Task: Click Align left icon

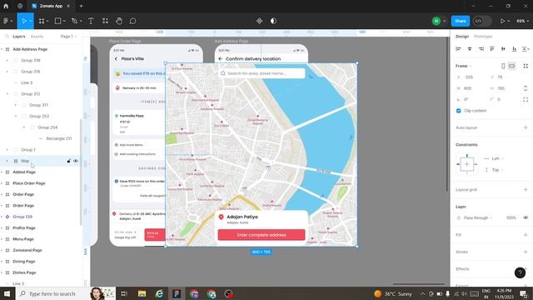Action: point(458,49)
